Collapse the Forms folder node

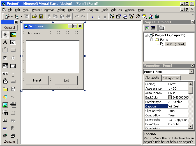(151, 40)
